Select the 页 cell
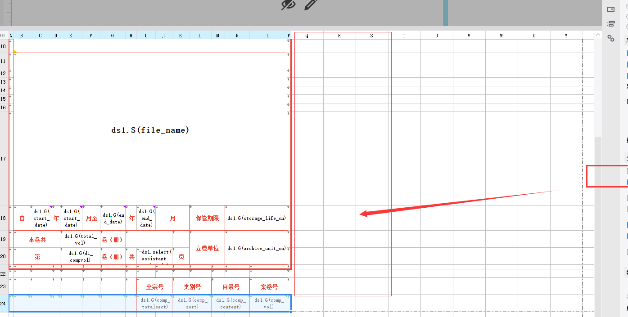Viewport: 628px width, 317px height. tap(181, 257)
